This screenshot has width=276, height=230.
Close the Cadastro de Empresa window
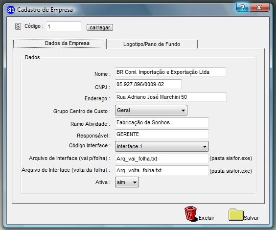point(259,7)
